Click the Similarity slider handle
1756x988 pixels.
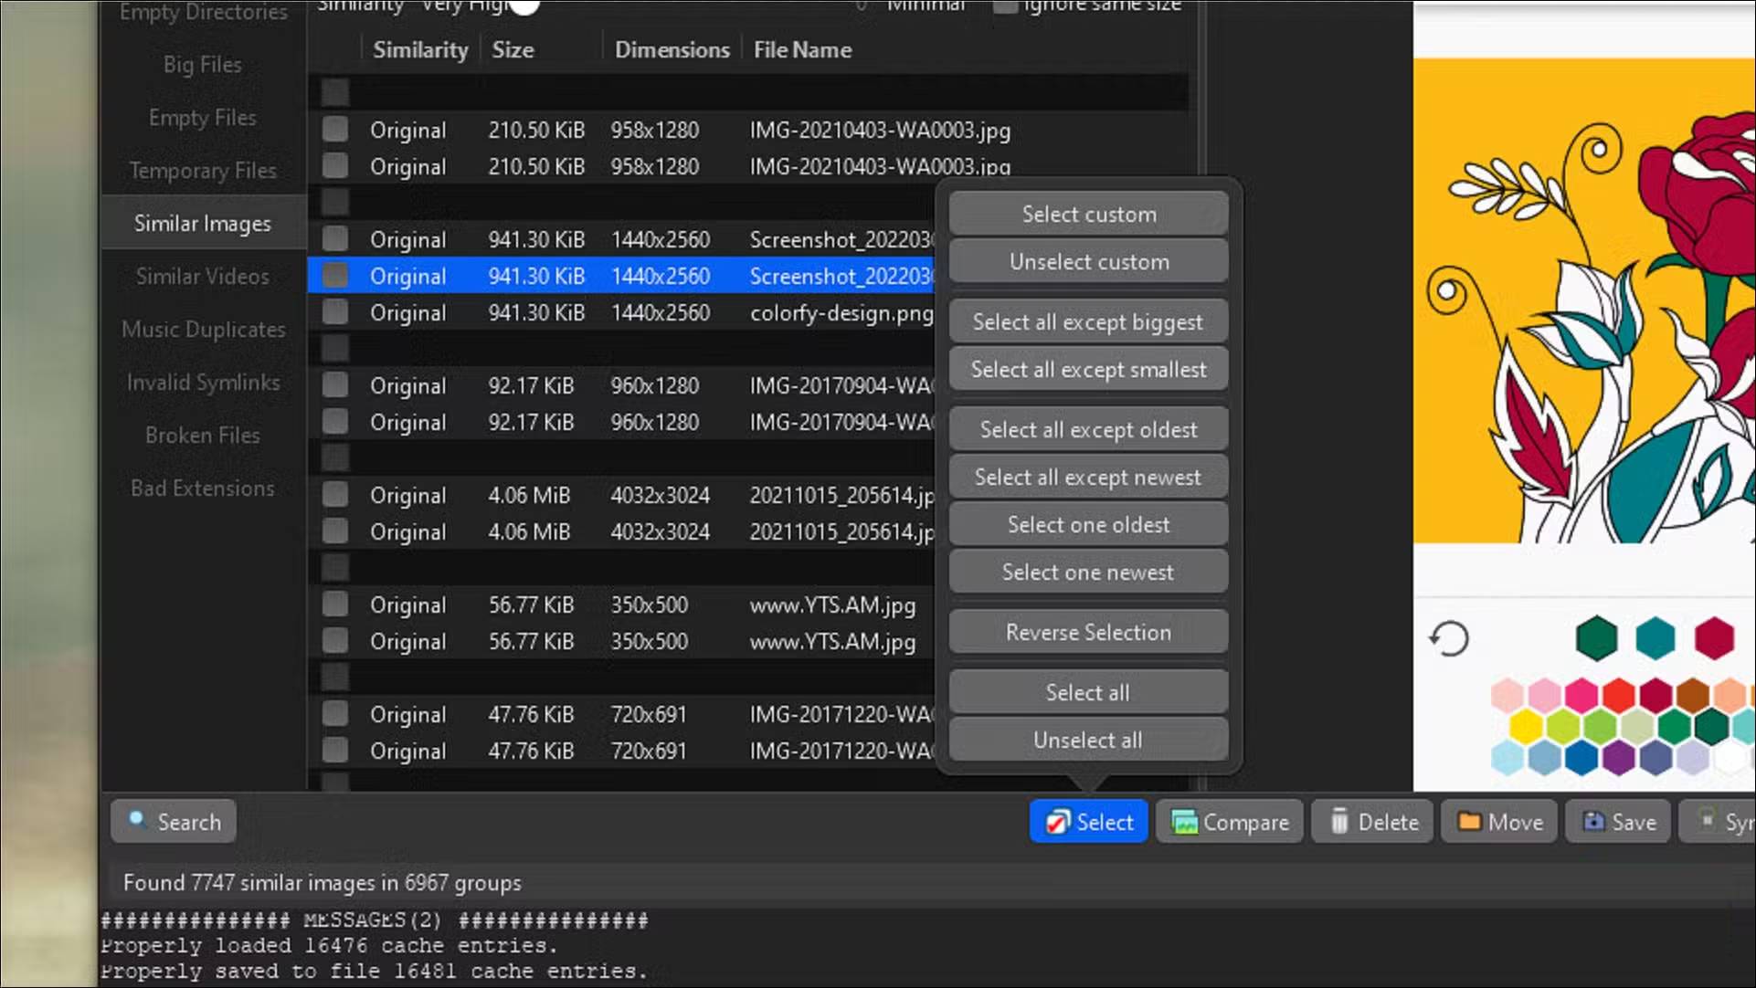click(x=525, y=5)
